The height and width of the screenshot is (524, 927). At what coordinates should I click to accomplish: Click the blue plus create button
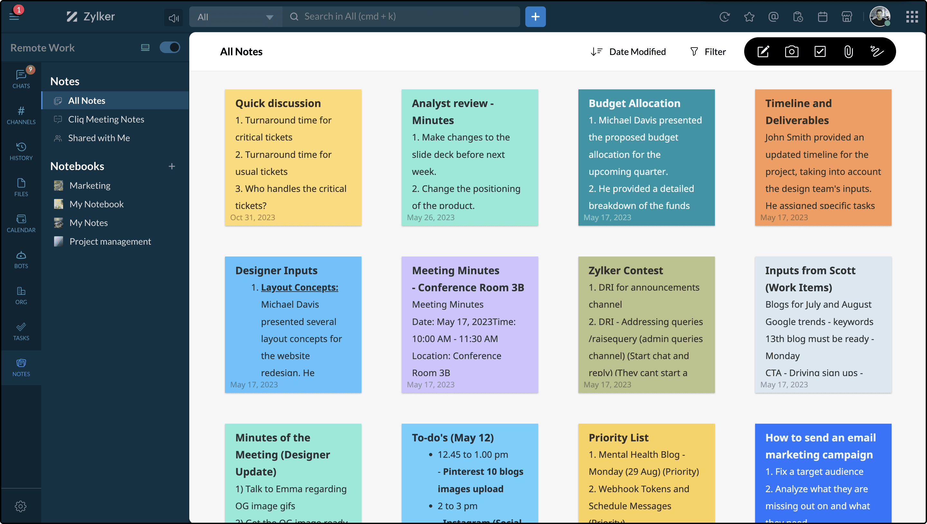pos(535,16)
